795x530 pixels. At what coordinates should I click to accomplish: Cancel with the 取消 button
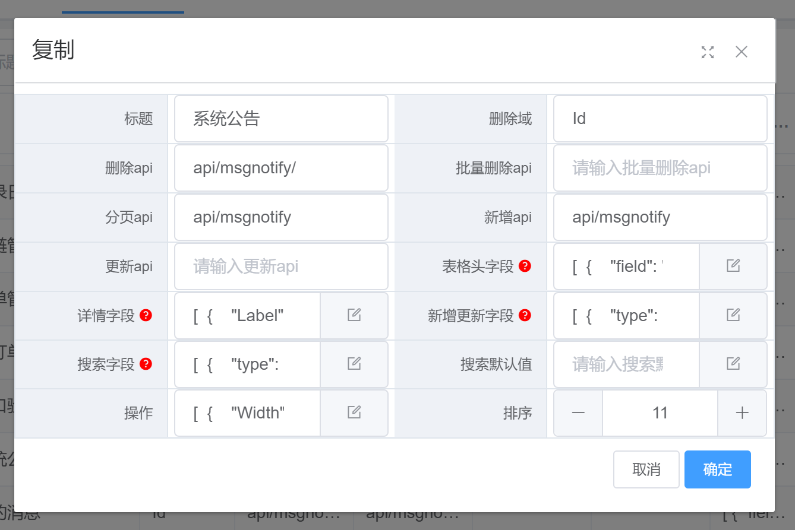646,469
